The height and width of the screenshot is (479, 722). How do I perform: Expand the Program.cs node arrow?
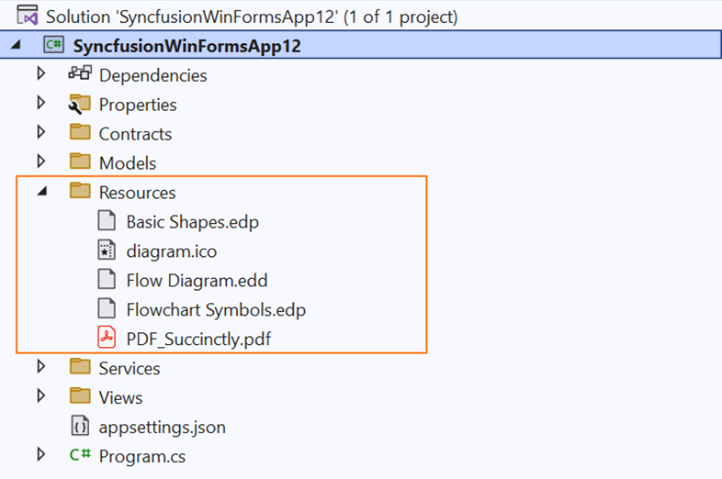pyautogui.click(x=41, y=454)
